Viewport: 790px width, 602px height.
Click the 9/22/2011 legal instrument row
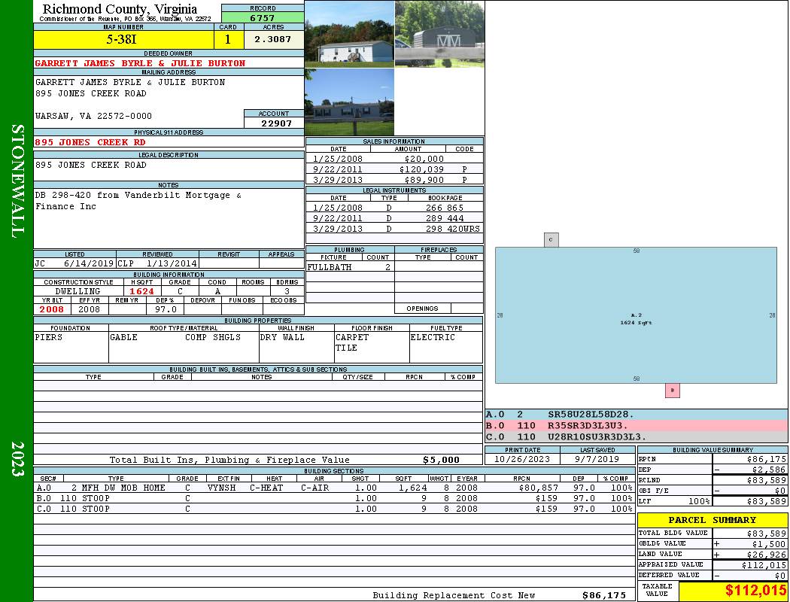394,218
